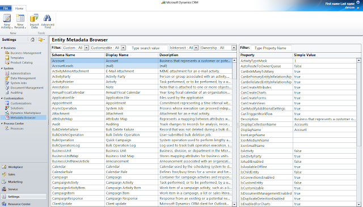
Task: Click the entity search value field
Action: pyautogui.click(x=147, y=48)
